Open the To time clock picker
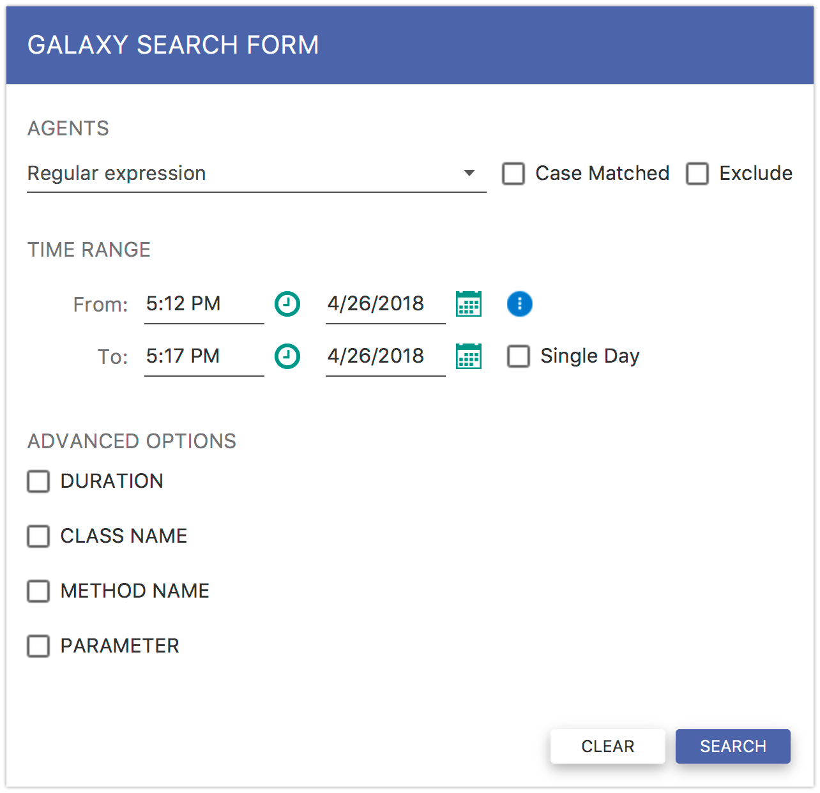Viewport: 820px width, 793px height. [x=287, y=356]
